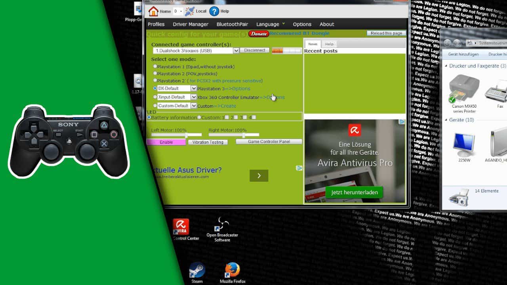
Task: Choose Battery information LED option
Action: click(x=149, y=118)
